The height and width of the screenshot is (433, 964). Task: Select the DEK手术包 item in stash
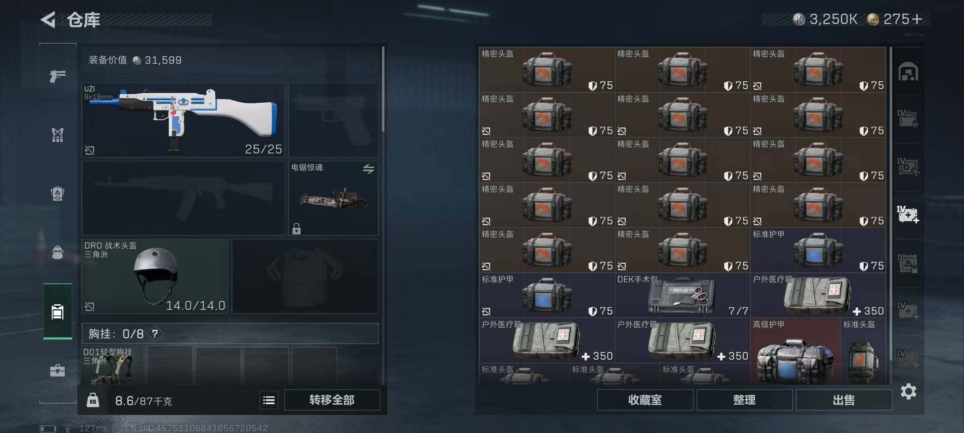[682, 295]
